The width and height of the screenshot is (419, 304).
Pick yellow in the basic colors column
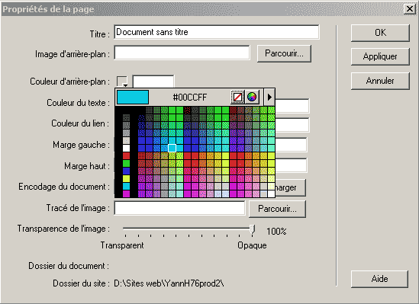pos(126,178)
